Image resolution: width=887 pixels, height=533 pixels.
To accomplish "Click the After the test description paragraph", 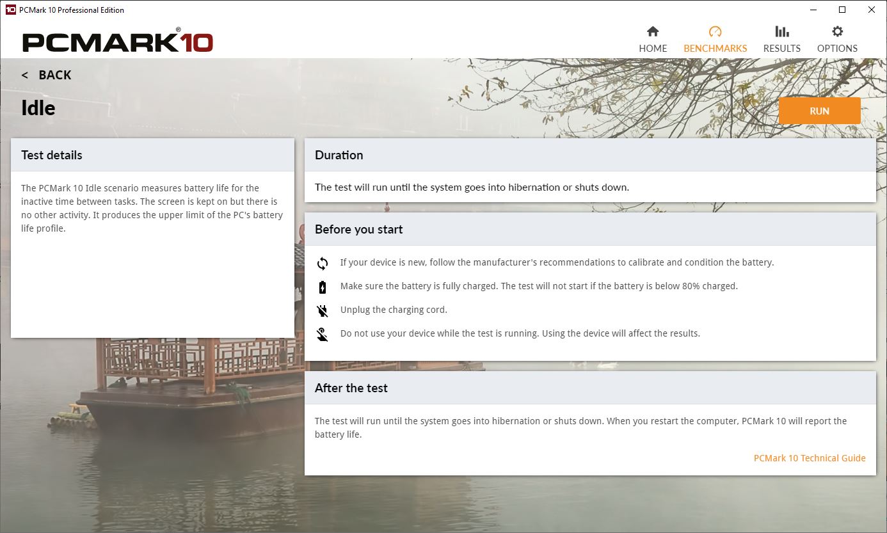I will click(x=581, y=427).
